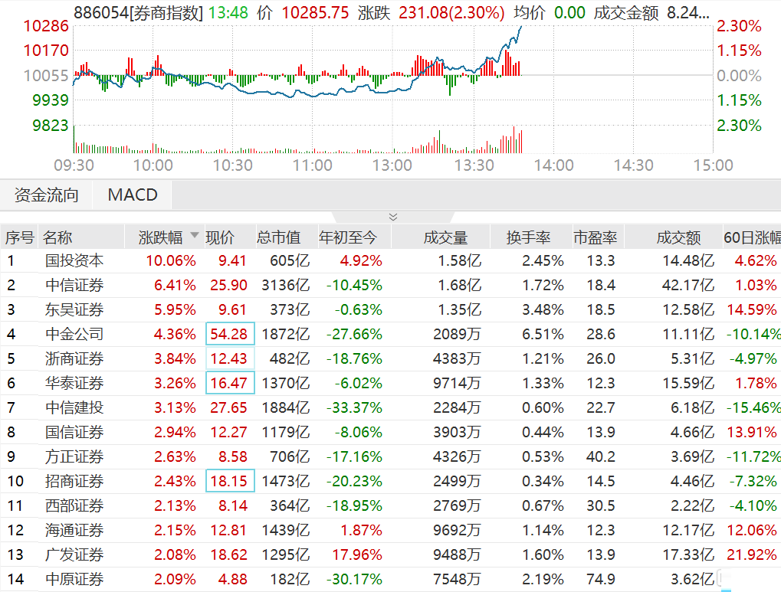
Task: Click 中金公司's boxed price 54.28
Action: click(x=231, y=335)
